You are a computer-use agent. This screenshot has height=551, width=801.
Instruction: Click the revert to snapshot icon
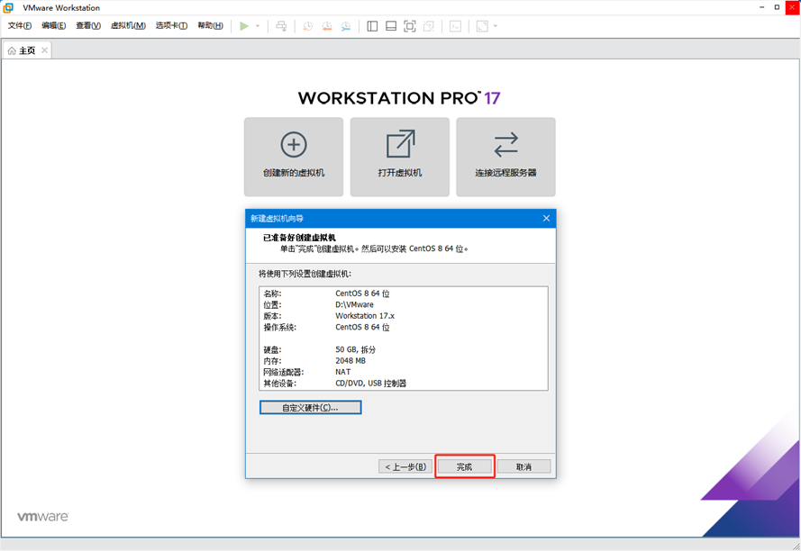(327, 26)
